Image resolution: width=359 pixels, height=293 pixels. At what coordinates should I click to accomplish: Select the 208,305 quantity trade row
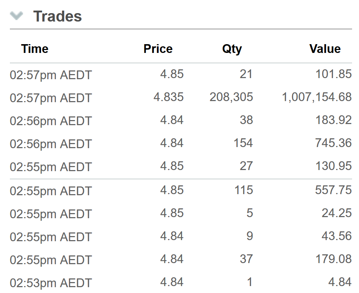point(181,97)
